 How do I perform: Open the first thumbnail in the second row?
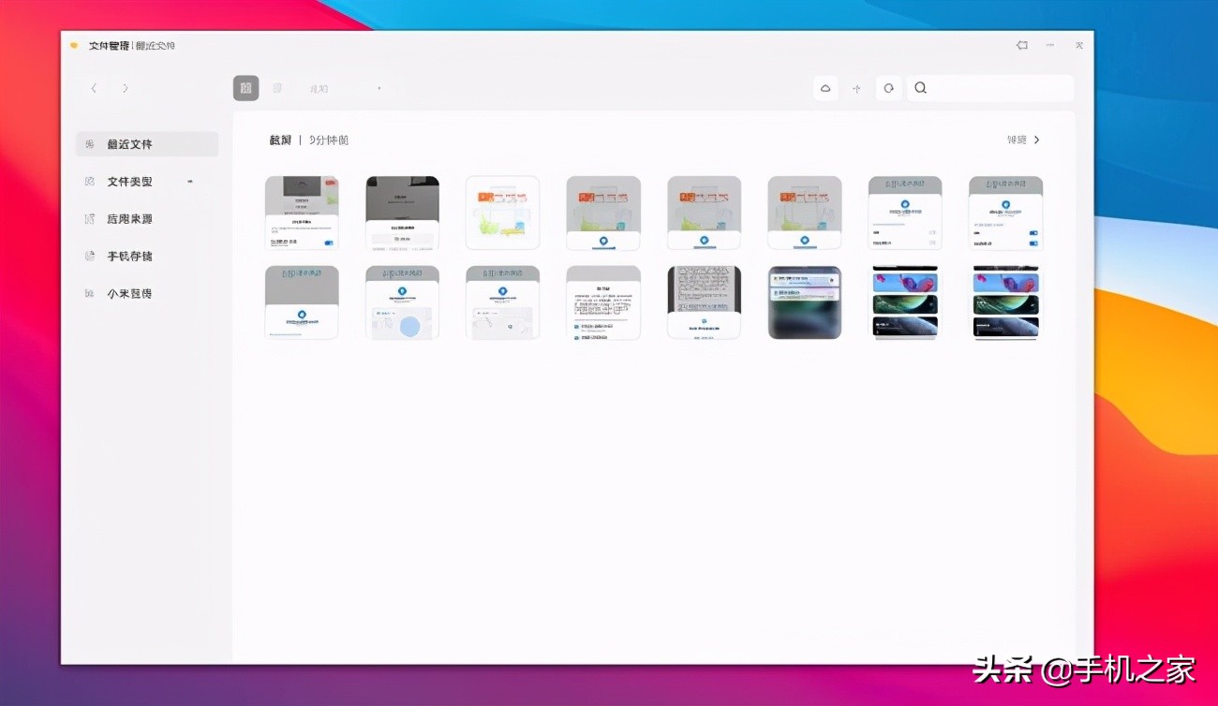pos(302,302)
